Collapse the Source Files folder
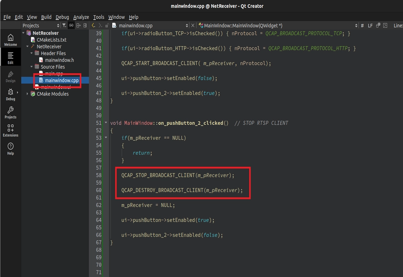Viewport: 403px width, 277px height. coord(32,67)
